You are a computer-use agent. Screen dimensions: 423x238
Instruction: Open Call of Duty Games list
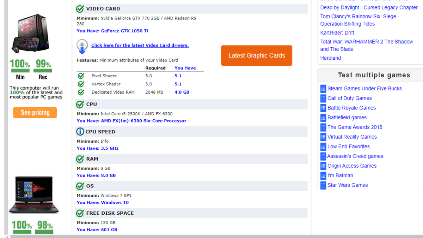point(349,98)
